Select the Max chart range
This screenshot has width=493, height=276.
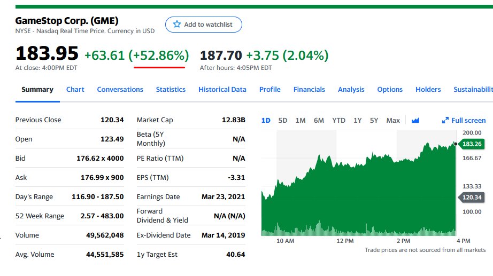(393, 121)
